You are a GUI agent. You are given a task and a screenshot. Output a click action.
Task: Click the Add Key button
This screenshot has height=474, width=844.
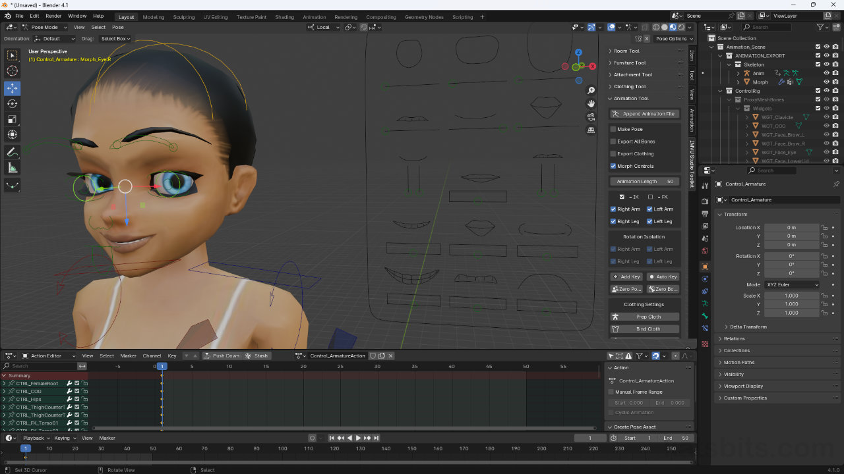(x=626, y=276)
